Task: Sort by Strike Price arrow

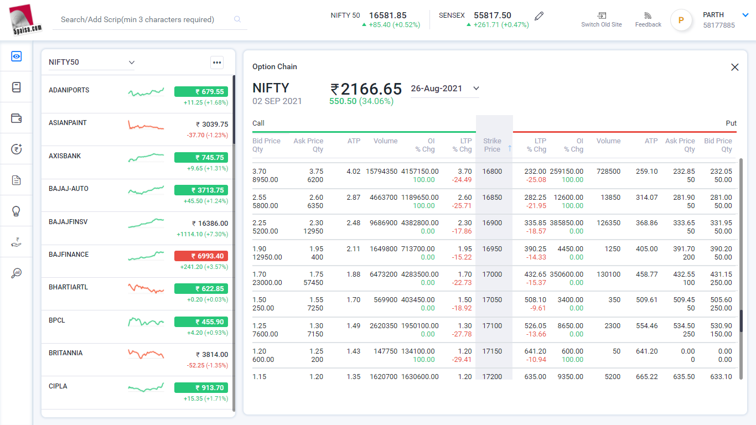Action: 510,148
